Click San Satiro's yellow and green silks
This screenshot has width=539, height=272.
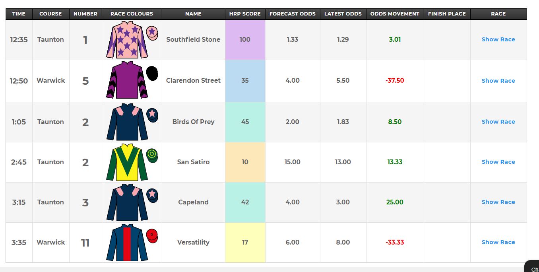point(127,162)
